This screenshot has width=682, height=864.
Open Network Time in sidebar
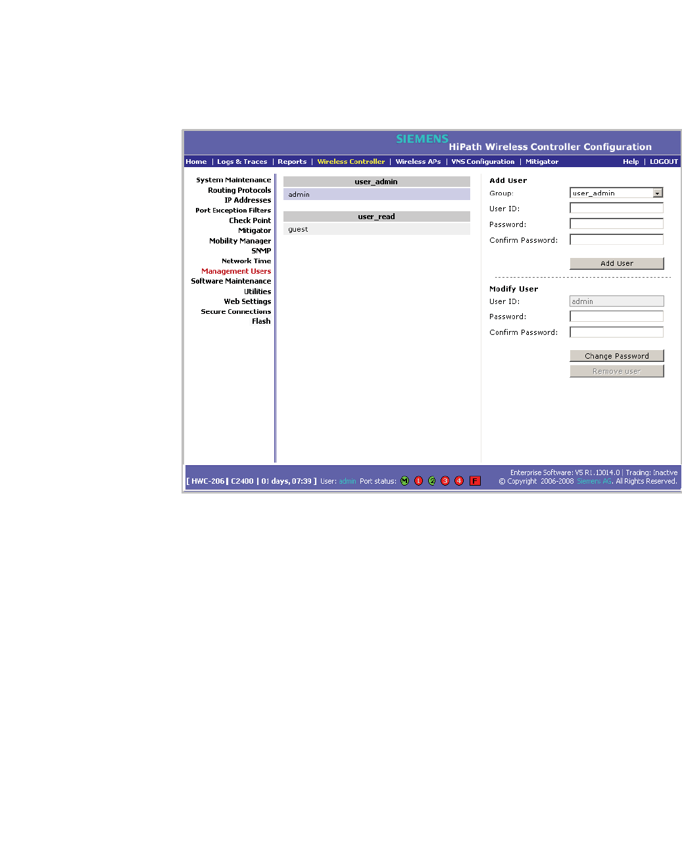(x=246, y=261)
